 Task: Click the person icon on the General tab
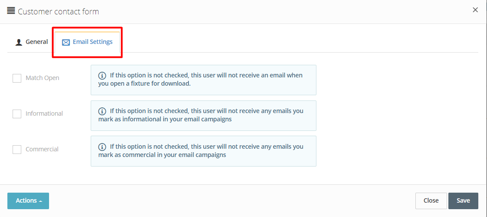19,42
